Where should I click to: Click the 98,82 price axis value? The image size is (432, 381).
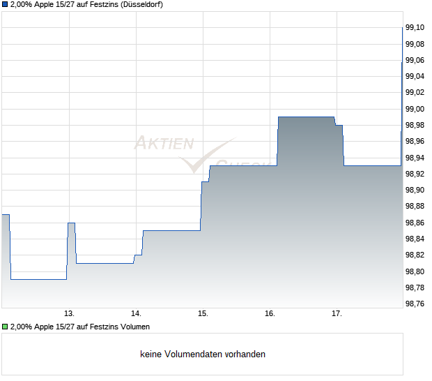[x=415, y=255]
